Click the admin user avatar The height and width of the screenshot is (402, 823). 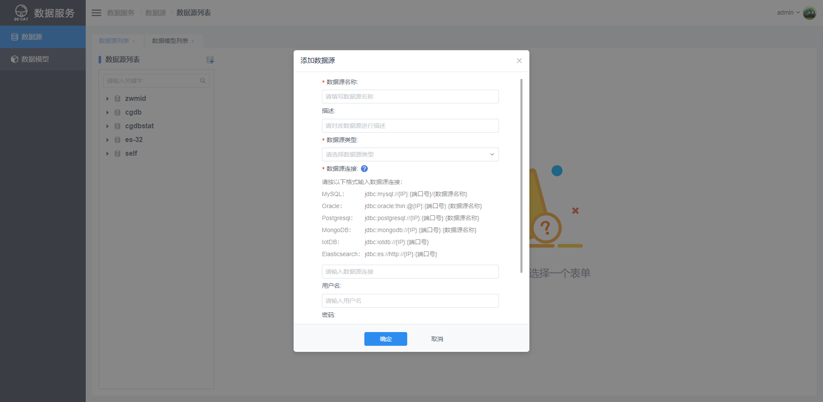[809, 13]
